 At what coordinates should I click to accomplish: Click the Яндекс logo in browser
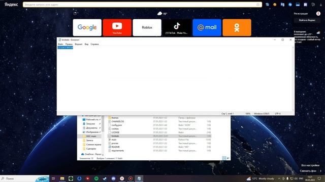tap(11, 5)
